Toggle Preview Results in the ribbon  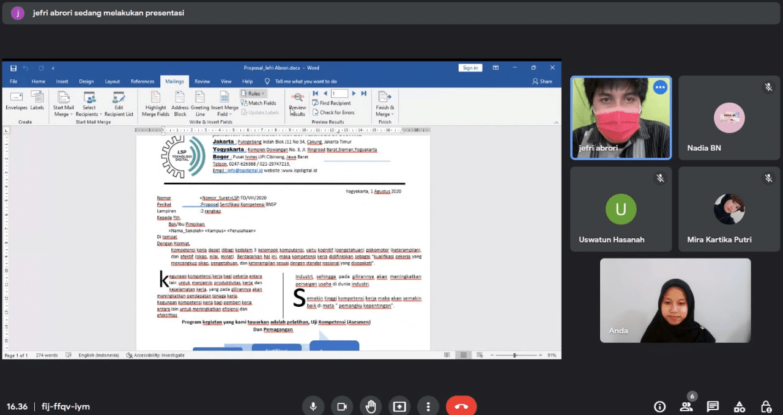[x=297, y=104]
